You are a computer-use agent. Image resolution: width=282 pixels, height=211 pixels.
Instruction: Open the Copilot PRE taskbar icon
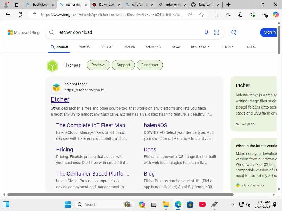[142, 204]
